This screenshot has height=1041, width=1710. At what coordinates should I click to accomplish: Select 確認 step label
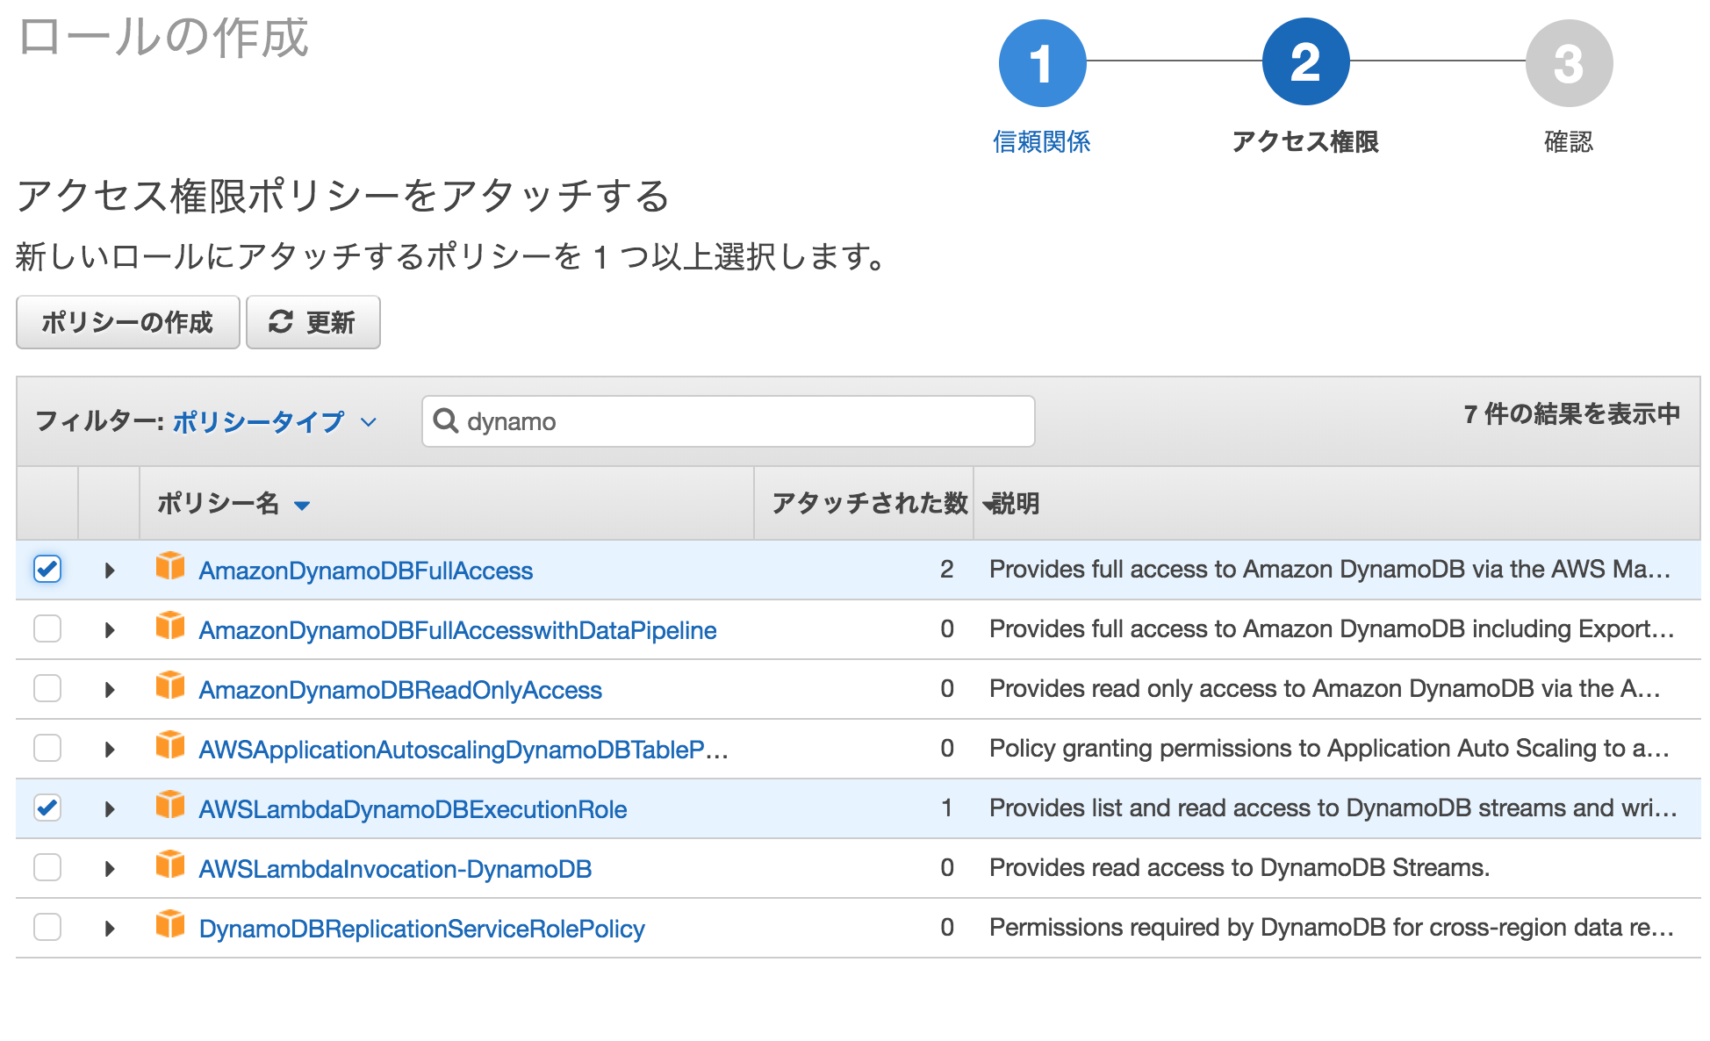click(1569, 141)
